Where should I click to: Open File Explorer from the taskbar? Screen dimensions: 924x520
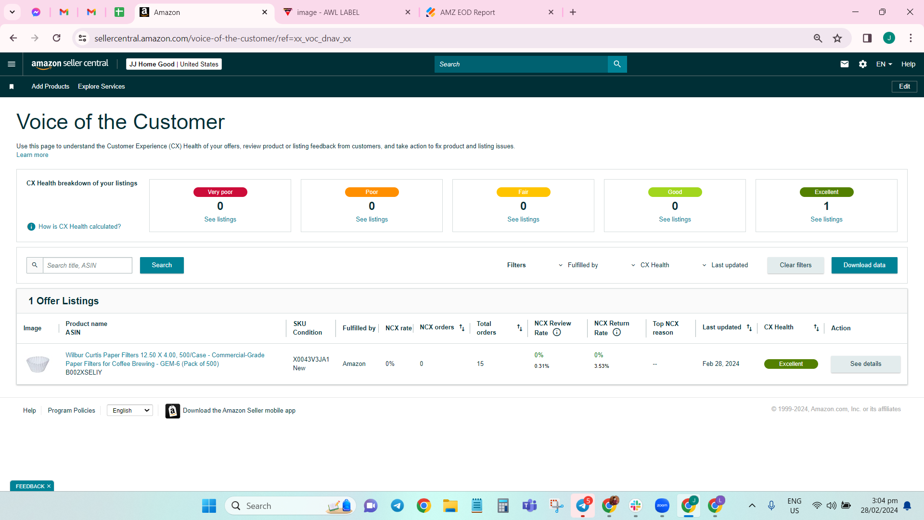[450, 506]
